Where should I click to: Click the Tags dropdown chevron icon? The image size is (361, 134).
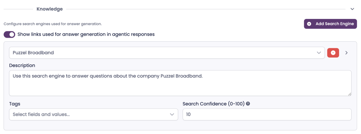click(x=172, y=115)
